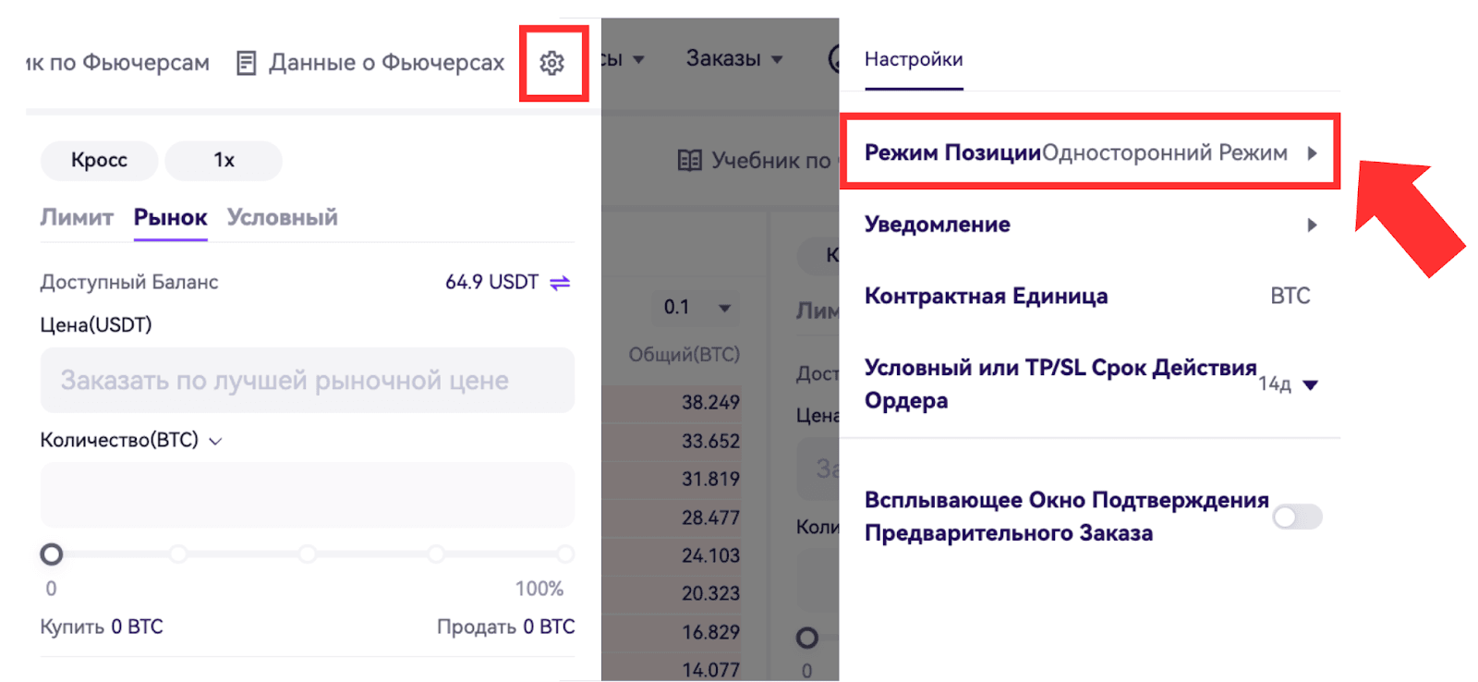Switch to the Conditional order tab

point(283,218)
